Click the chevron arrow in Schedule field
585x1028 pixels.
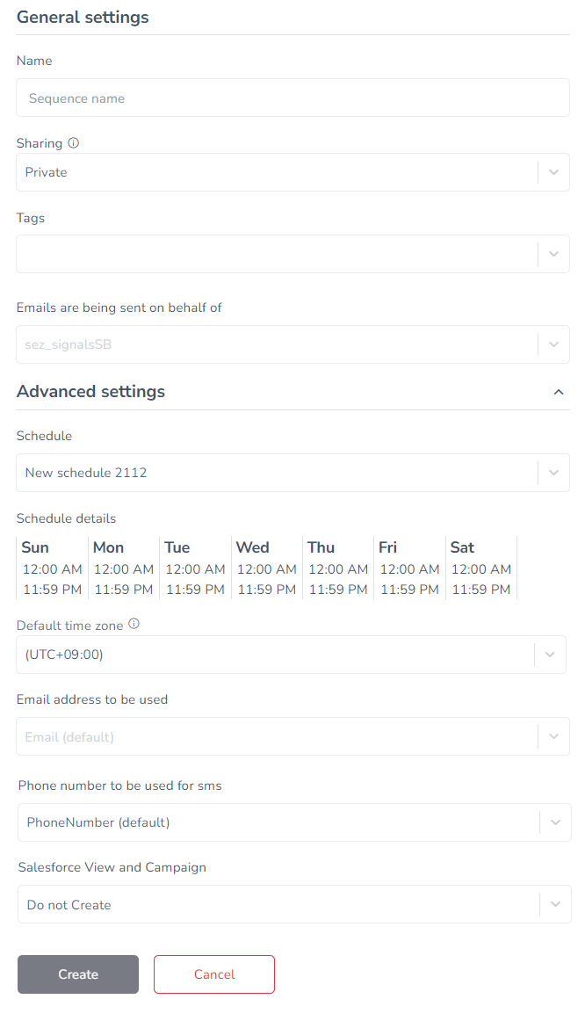tap(553, 473)
